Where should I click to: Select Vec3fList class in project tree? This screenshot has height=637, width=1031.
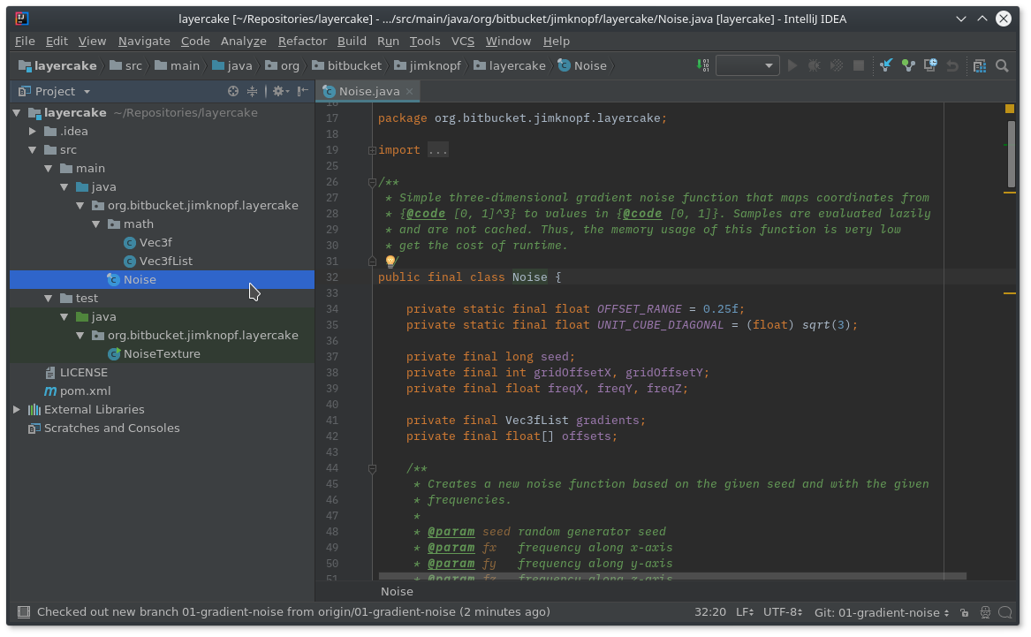(x=158, y=261)
